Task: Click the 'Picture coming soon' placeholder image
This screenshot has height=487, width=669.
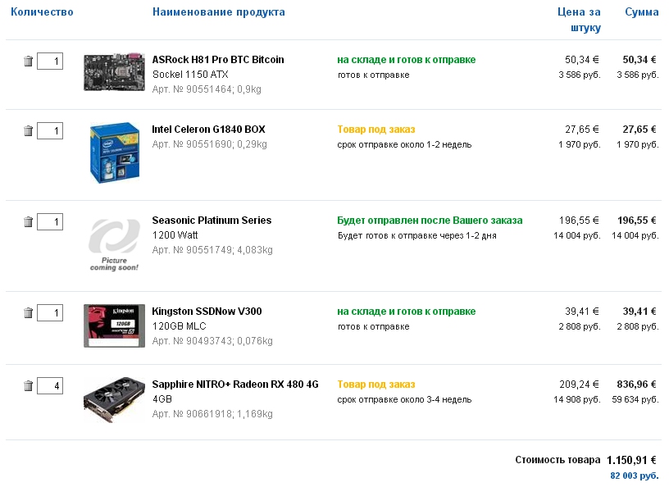Action: coord(114,244)
